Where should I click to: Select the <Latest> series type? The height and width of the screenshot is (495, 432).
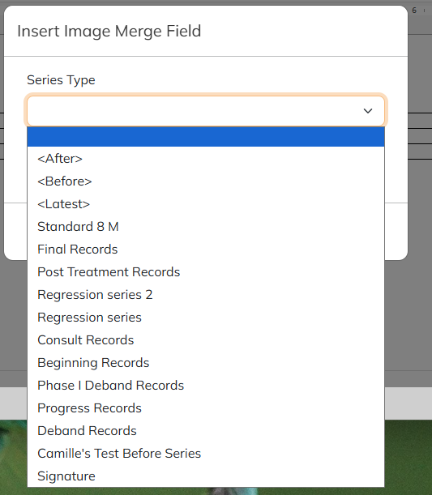206,204
